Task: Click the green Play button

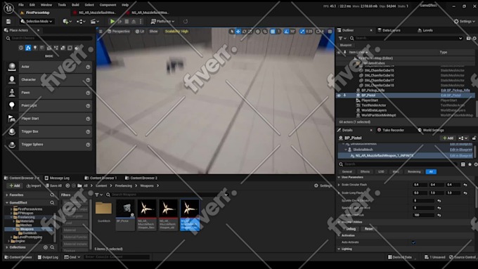Action: [112, 21]
